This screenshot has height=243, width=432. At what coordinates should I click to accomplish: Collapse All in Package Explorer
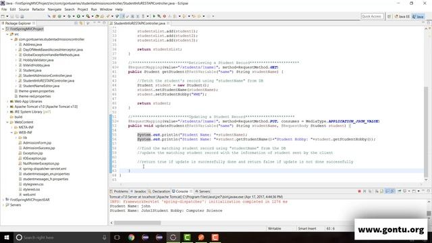click(x=76, y=23)
